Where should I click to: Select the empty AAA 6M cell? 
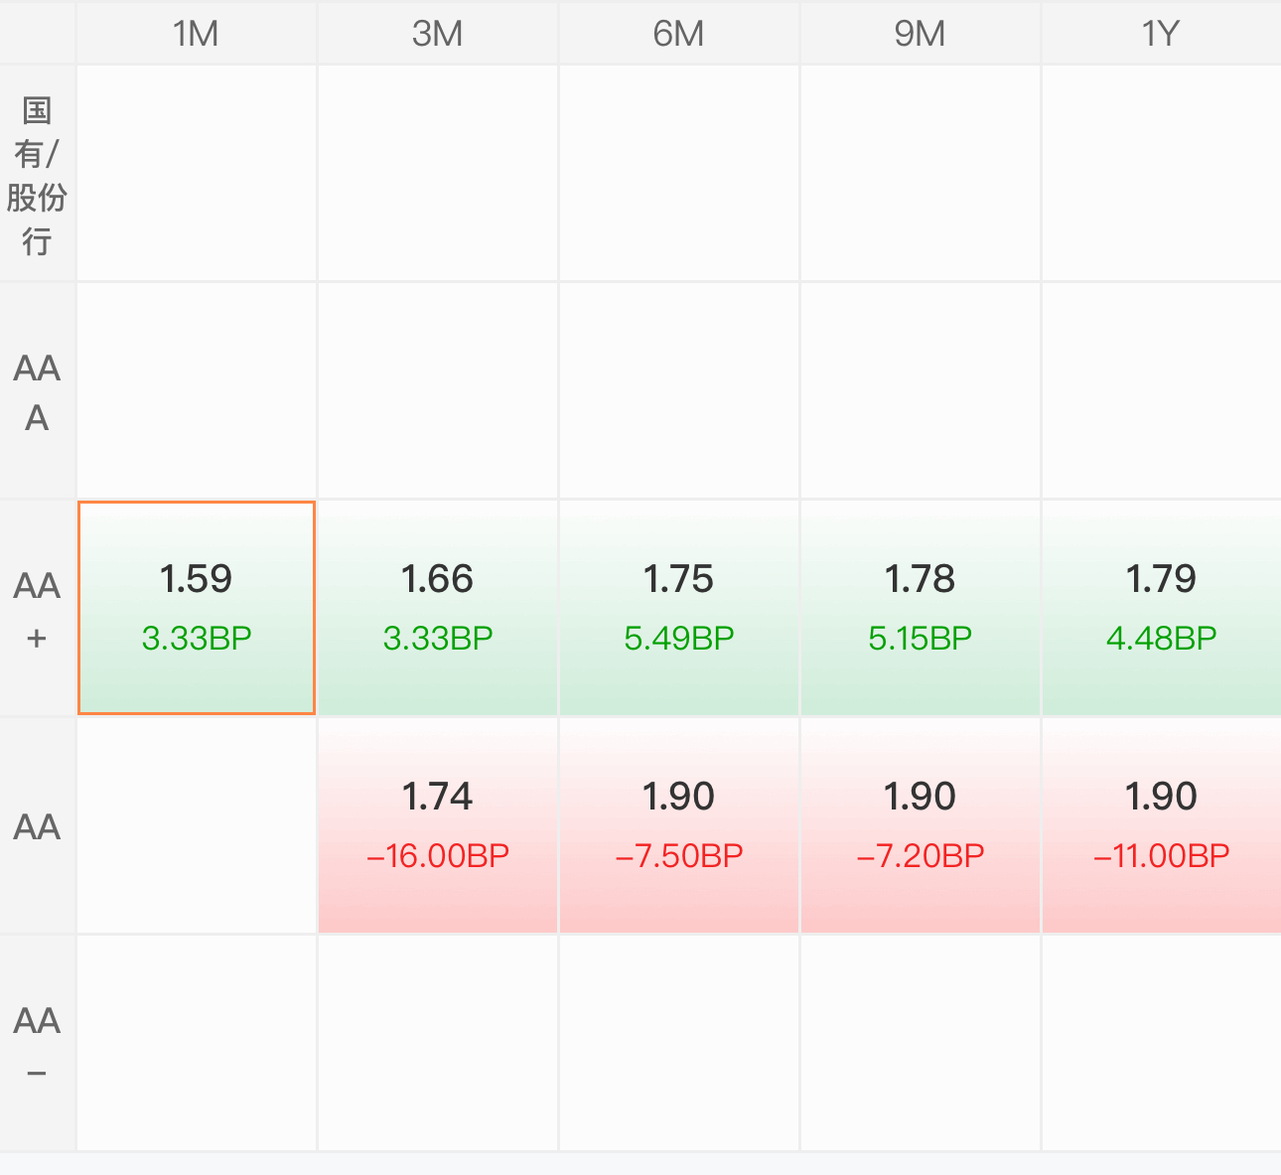(679, 391)
